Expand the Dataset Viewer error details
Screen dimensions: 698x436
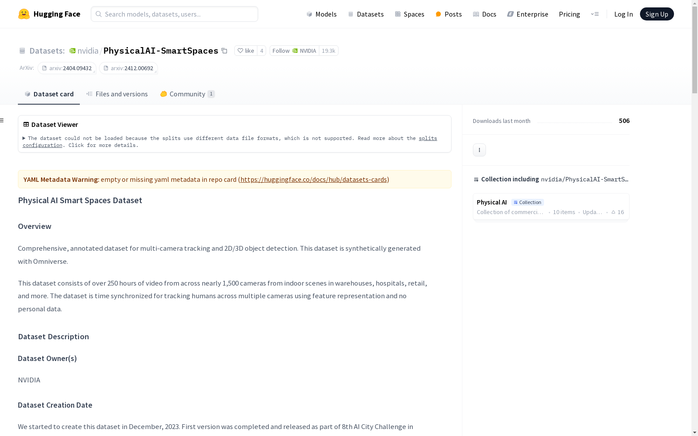point(24,138)
